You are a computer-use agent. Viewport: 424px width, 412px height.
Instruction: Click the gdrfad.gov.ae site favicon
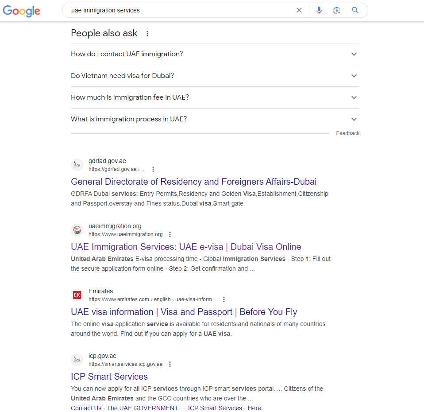(x=77, y=164)
